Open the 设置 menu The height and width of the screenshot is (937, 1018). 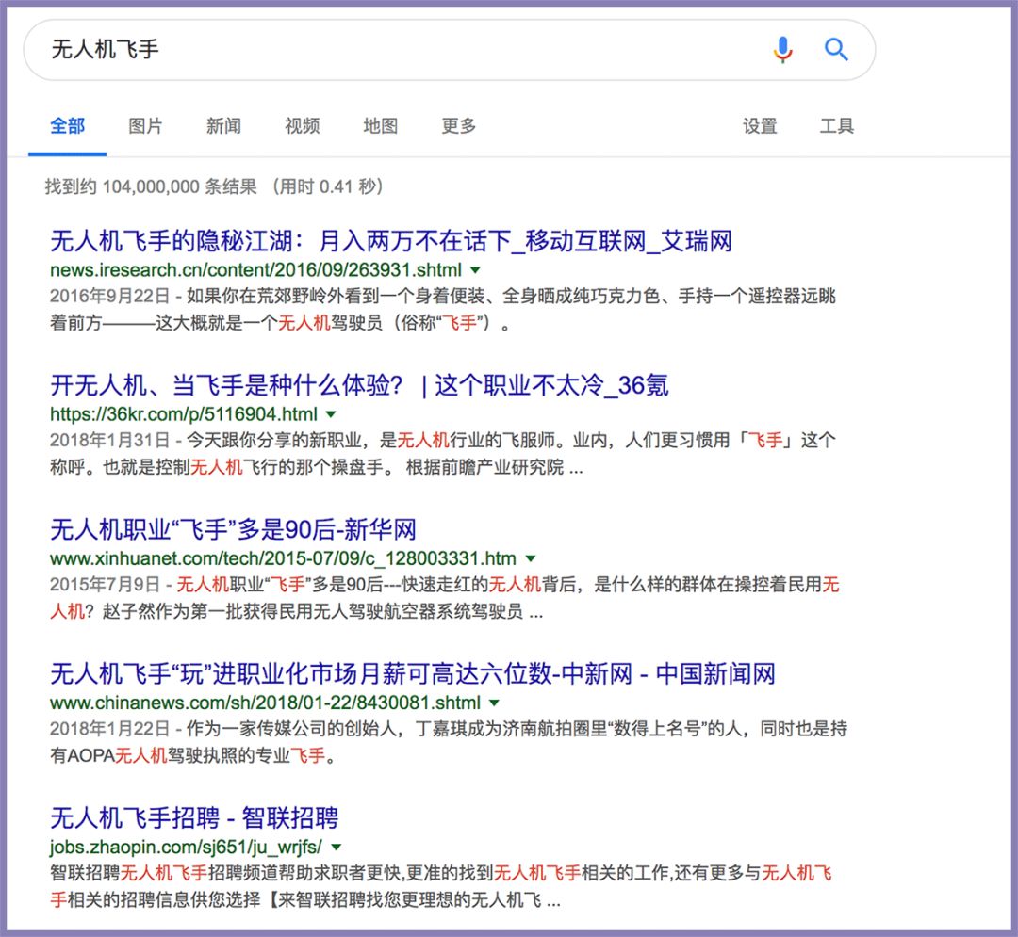coord(761,126)
